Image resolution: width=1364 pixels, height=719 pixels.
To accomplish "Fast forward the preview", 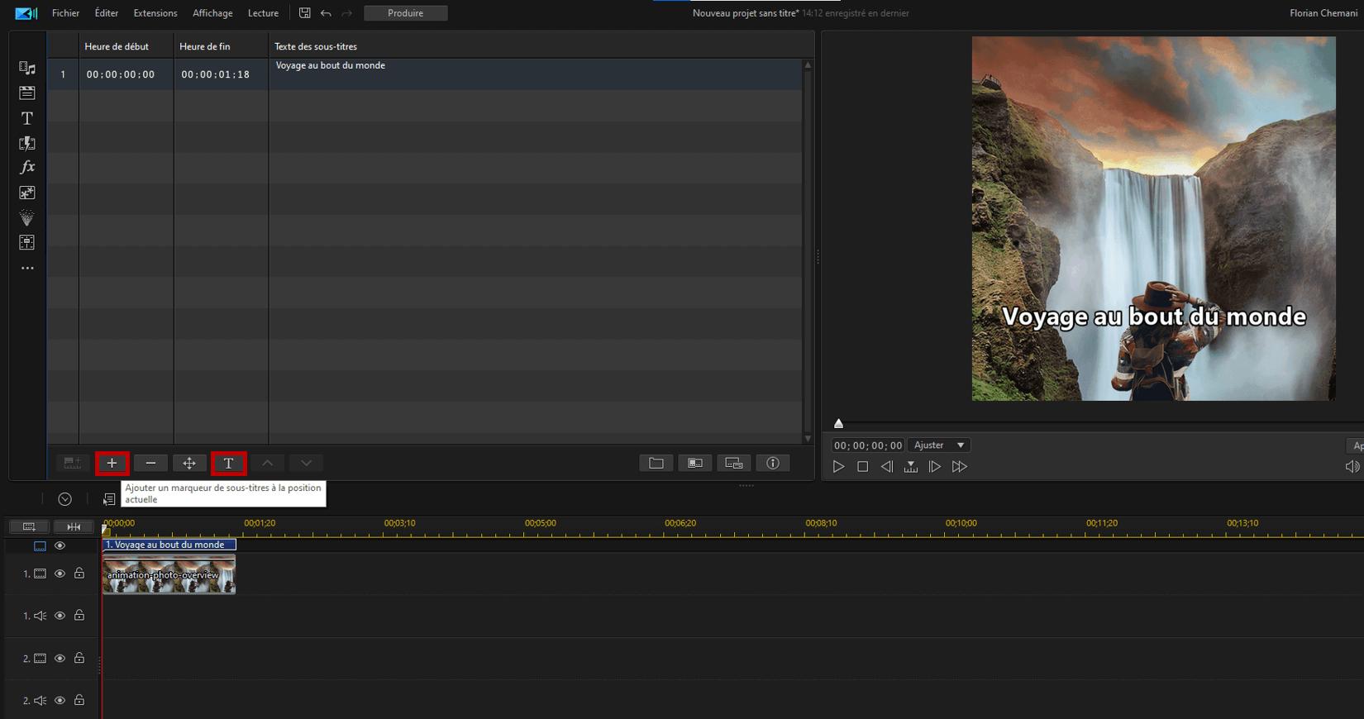I will (x=959, y=467).
